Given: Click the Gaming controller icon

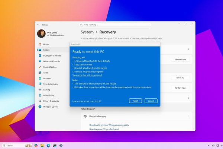Looking at the screenshot, I should pos(40,89).
